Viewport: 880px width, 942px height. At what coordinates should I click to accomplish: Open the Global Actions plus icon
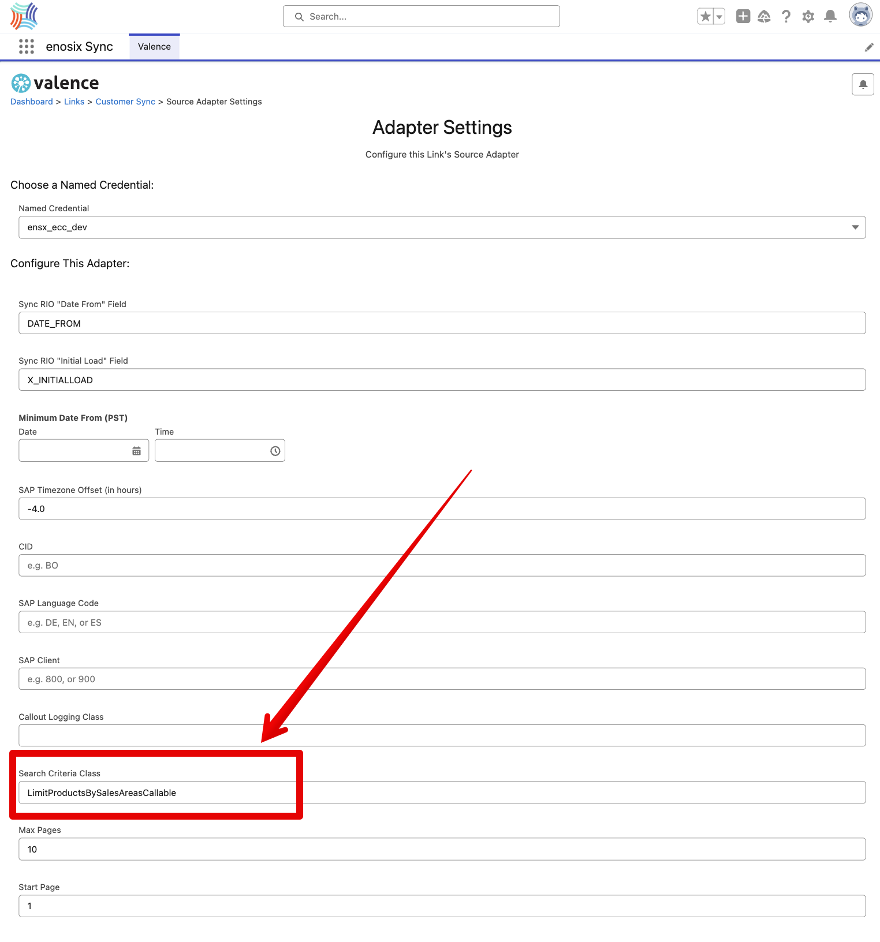coord(743,16)
